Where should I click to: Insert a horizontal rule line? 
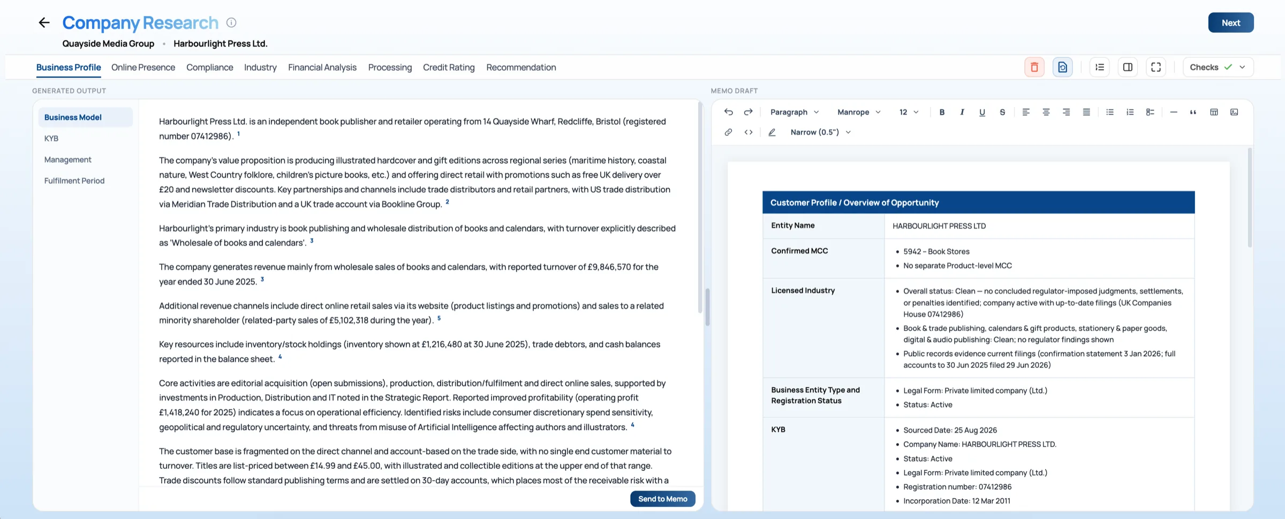(x=1174, y=112)
